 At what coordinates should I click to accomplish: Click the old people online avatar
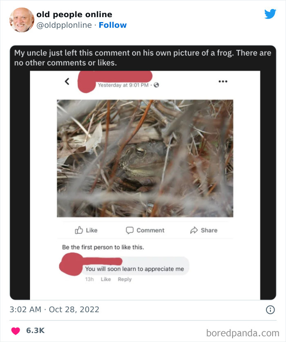[21, 20]
